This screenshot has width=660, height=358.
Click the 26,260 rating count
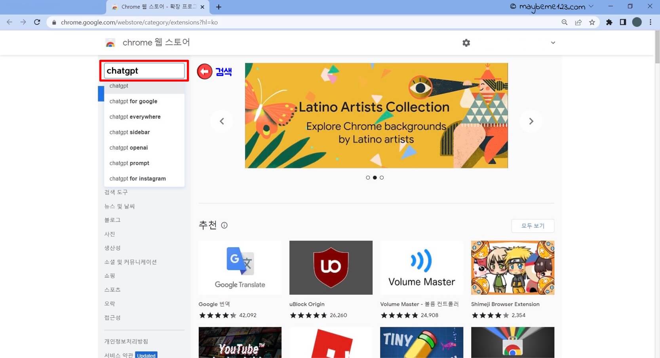(339, 315)
